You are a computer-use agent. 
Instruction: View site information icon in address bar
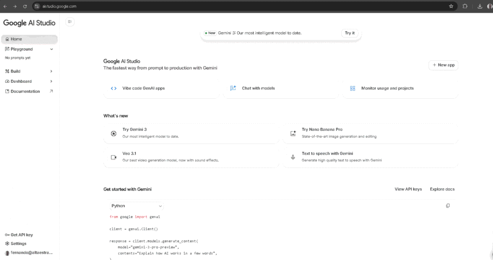coord(37,6)
